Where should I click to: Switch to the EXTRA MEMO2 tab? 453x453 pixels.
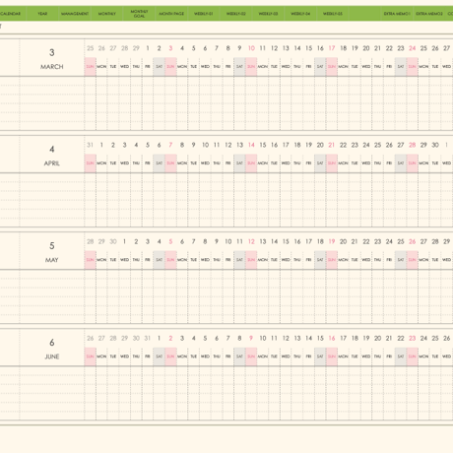coord(429,14)
